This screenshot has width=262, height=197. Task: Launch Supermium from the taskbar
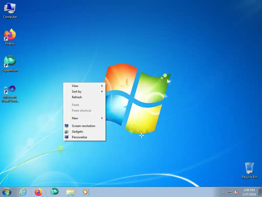tap(54, 192)
